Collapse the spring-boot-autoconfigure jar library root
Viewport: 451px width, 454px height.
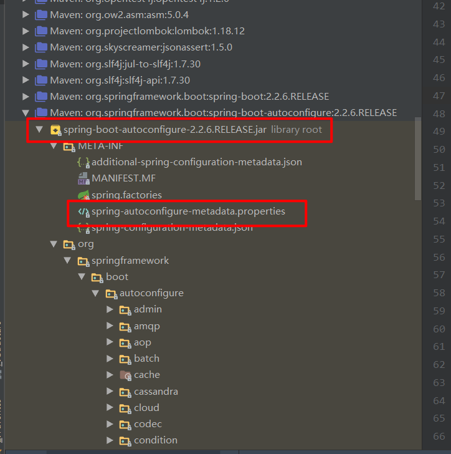pos(39,130)
